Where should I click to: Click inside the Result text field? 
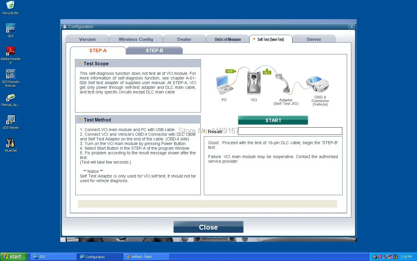pyautogui.click(x=290, y=131)
